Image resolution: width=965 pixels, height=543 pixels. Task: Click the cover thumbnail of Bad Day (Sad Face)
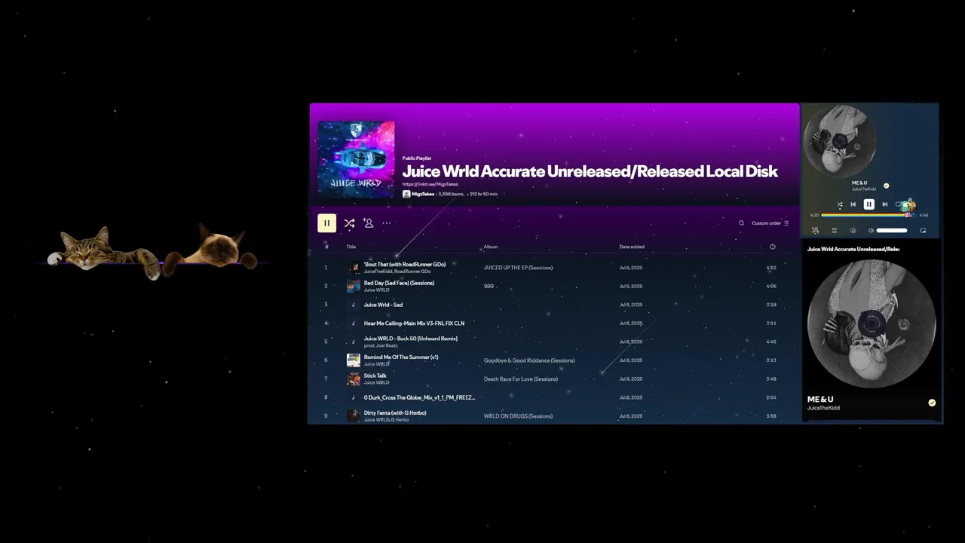point(353,286)
